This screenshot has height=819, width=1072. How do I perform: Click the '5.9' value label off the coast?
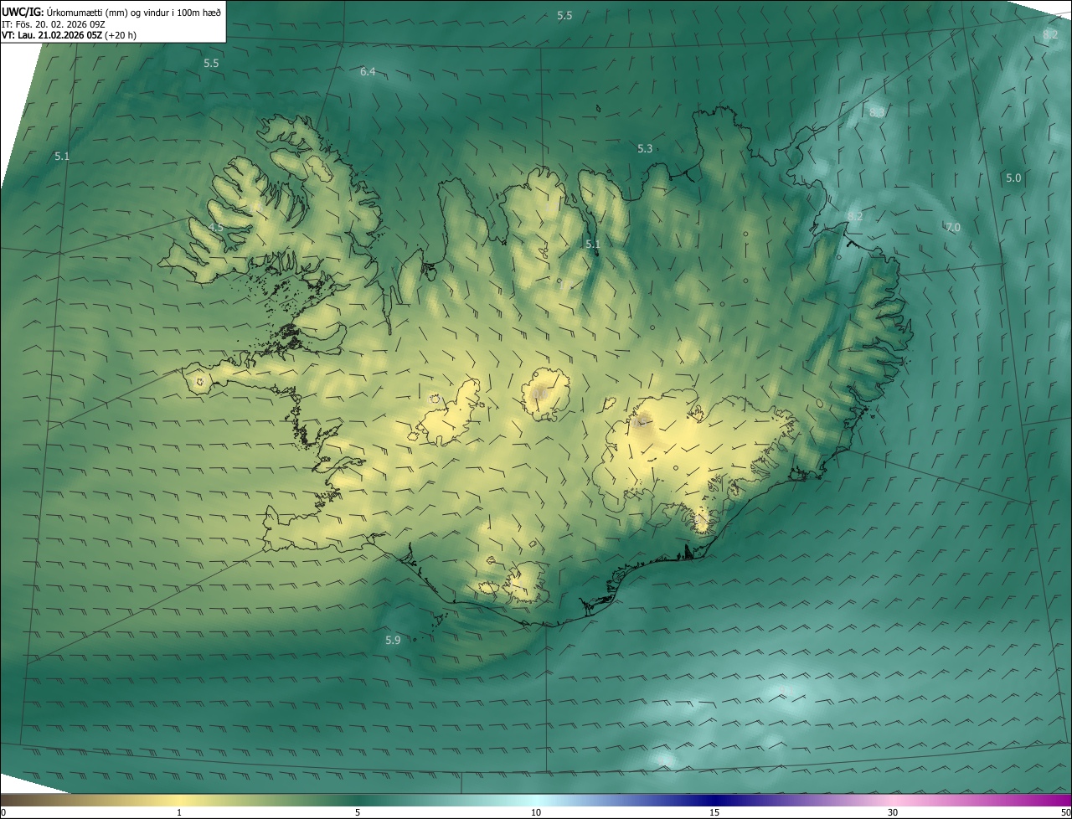(393, 641)
